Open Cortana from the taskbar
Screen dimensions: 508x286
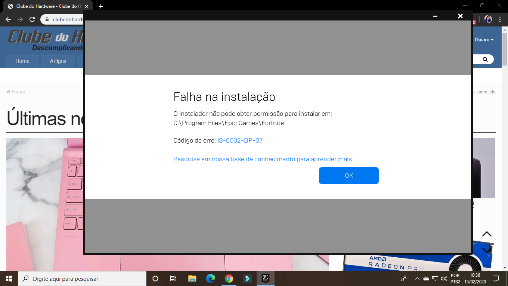coord(155,279)
